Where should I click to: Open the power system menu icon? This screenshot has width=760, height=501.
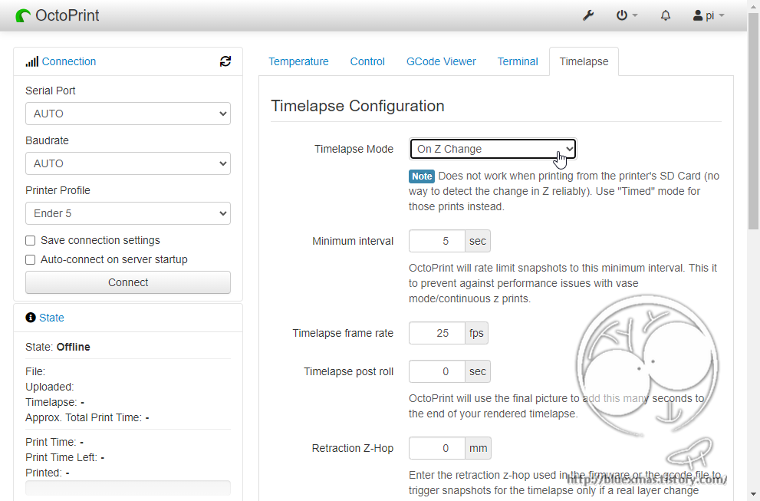[627, 15]
